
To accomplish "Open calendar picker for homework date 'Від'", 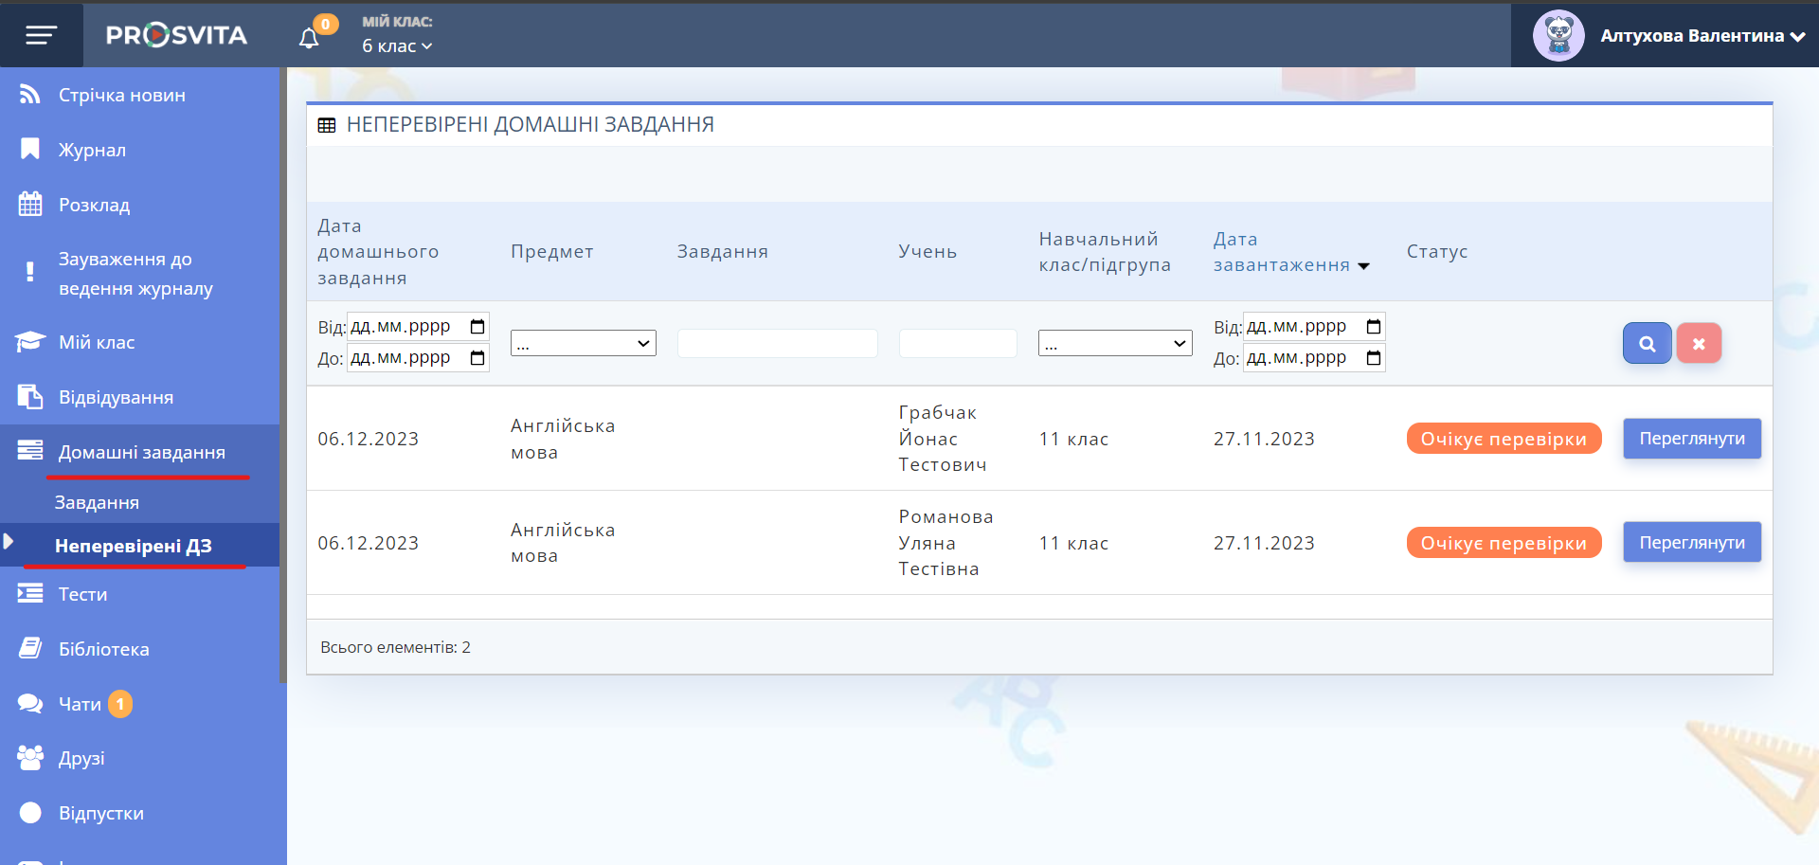I will [477, 327].
